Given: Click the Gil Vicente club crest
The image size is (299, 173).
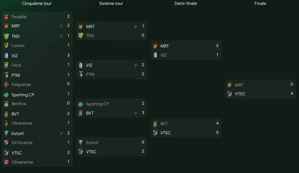Looking at the screenshot, I should pyautogui.click(x=6, y=143).
